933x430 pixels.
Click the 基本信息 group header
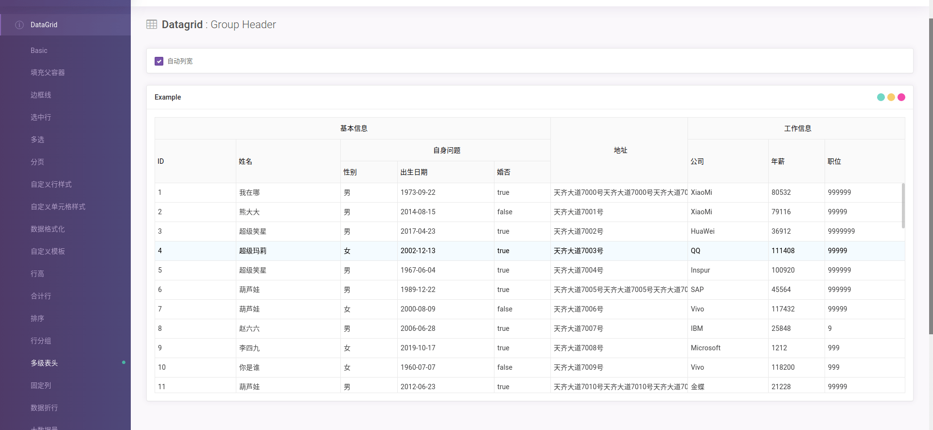click(x=353, y=128)
